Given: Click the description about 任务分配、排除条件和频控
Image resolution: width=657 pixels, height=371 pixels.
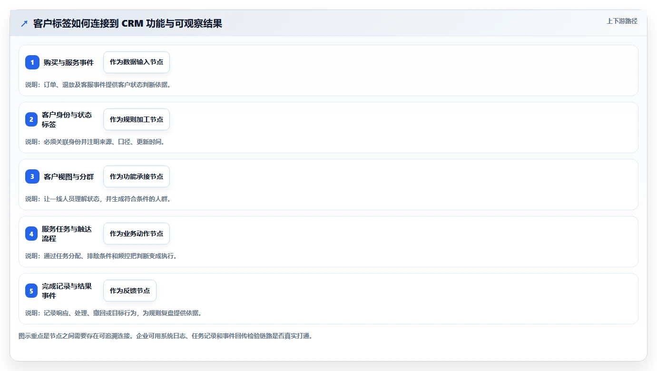Looking at the screenshot, I should click(x=101, y=256).
